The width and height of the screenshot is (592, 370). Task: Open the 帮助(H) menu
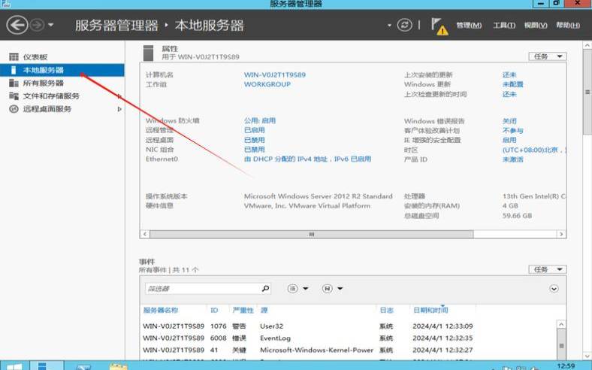click(x=568, y=26)
